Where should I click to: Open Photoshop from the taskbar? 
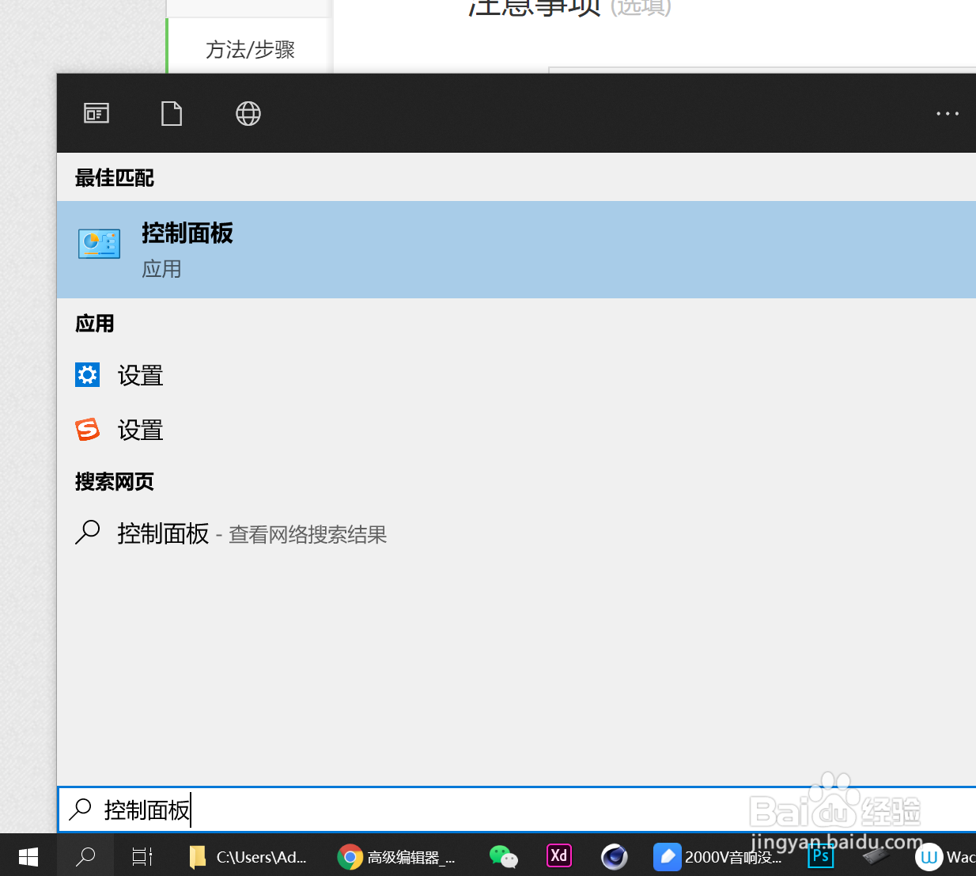(x=820, y=856)
